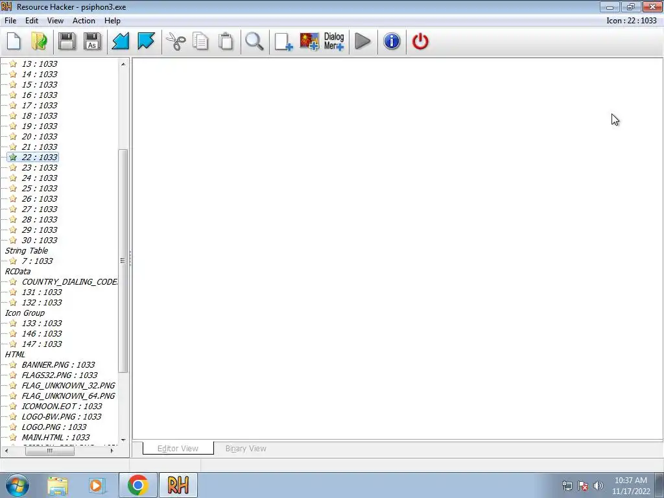Screen dimensions: 664x498
Task: Click the blue bookmark arrow export icon
Action: coord(146,41)
